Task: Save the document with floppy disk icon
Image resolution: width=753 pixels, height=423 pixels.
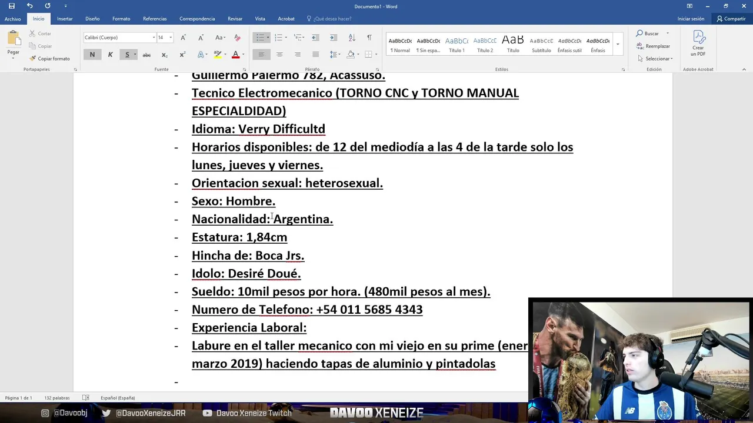Action: [x=11, y=6]
